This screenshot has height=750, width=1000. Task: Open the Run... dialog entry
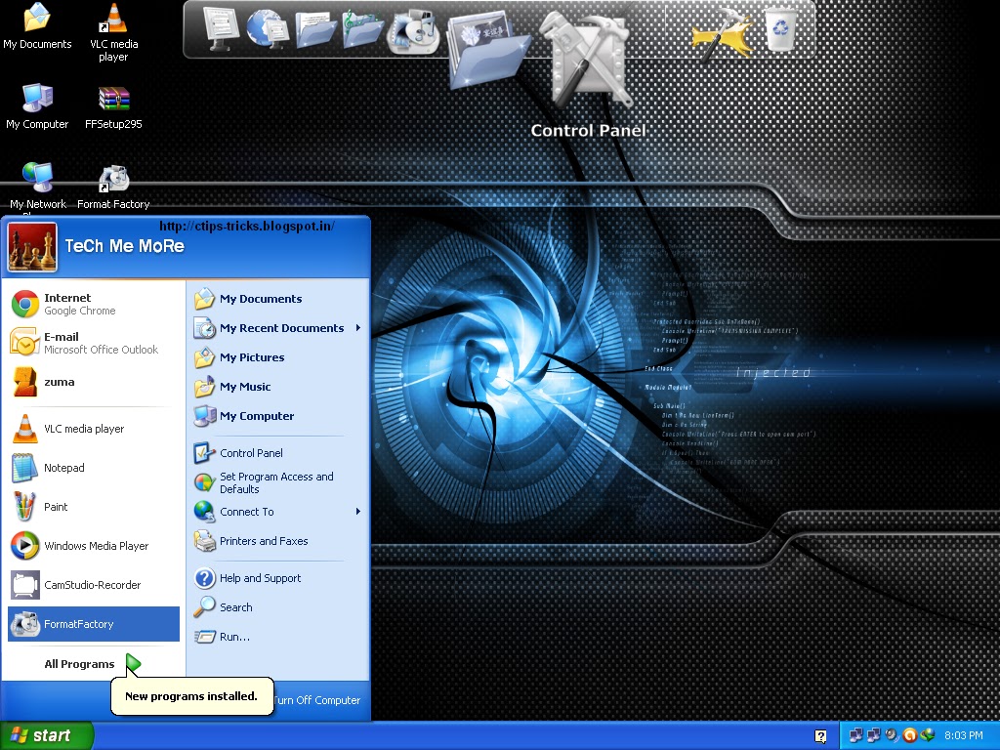pos(278,637)
